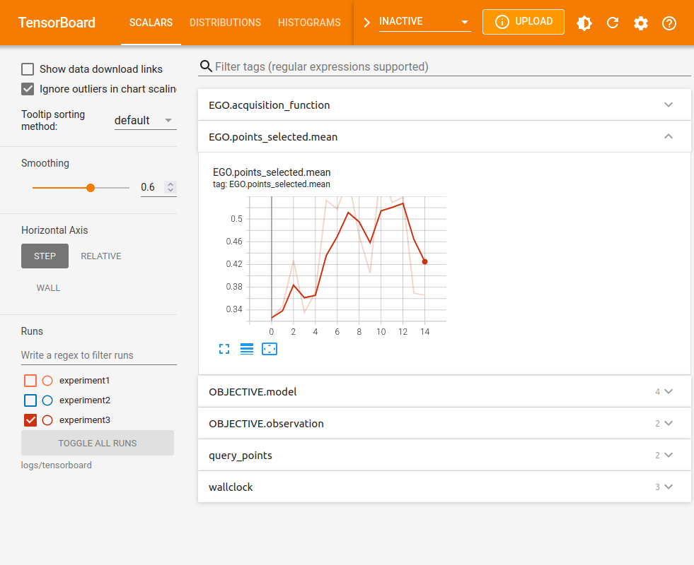Expand the chart to fullscreen view
This screenshot has height=565, width=694.
[224, 348]
